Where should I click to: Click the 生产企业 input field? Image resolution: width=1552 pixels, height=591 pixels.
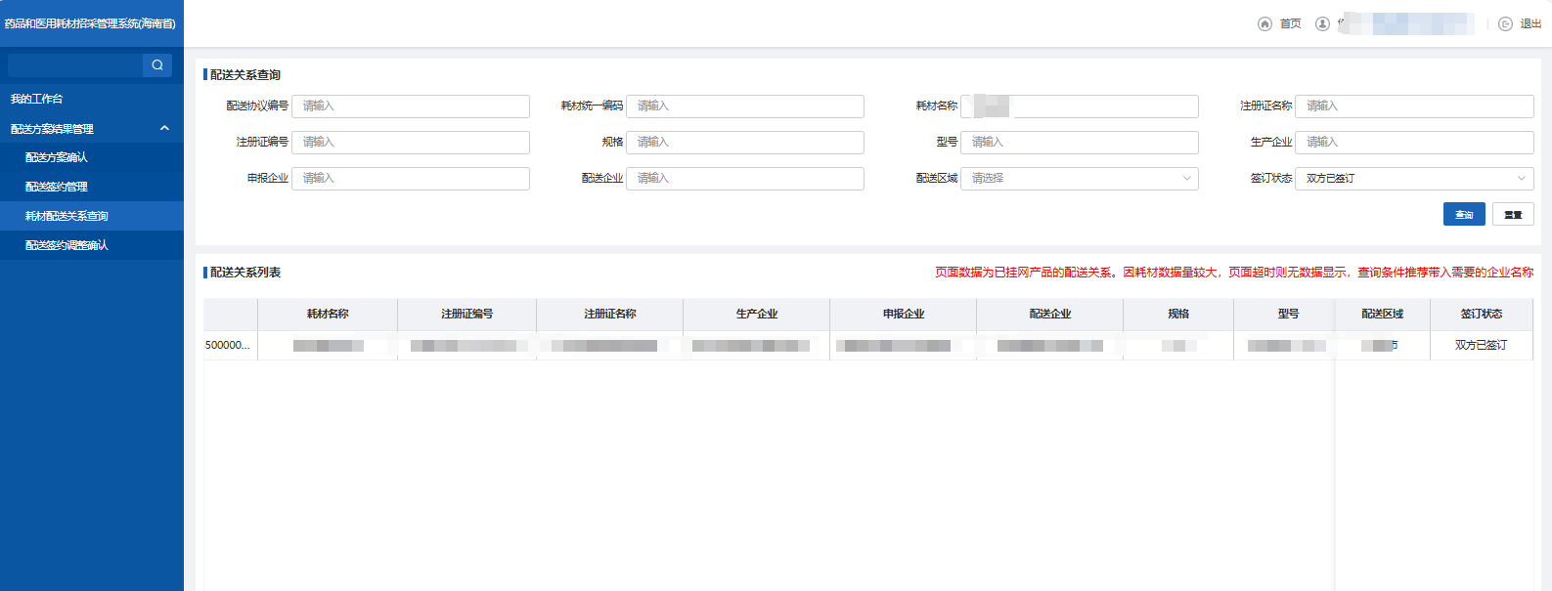tap(1413, 143)
